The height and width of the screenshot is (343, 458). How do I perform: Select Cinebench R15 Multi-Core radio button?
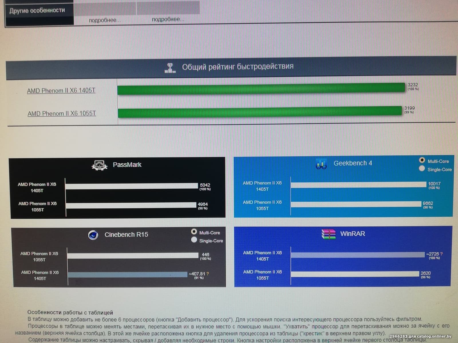click(194, 232)
